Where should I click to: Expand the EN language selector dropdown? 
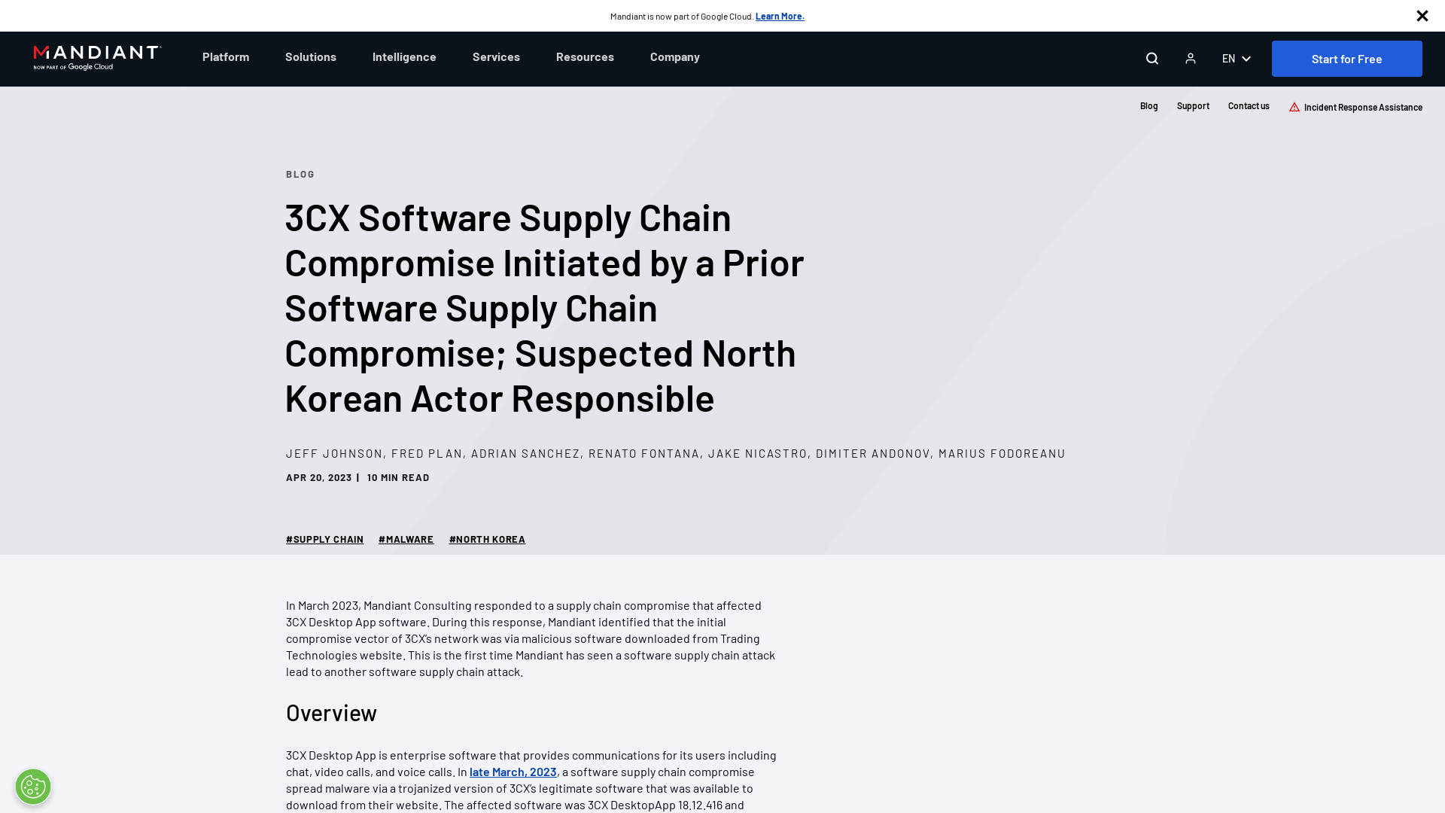pos(1237,59)
